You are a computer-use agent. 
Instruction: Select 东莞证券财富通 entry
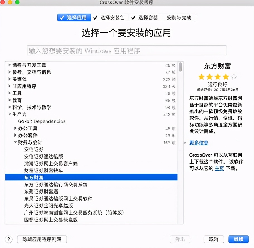(41, 192)
